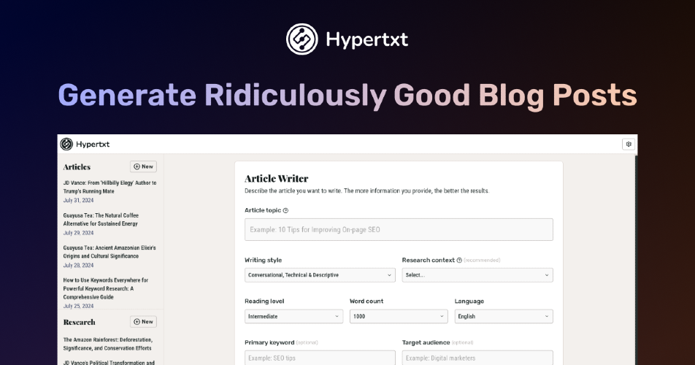Click the Language label
695x365 pixels.
coord(469,301)
